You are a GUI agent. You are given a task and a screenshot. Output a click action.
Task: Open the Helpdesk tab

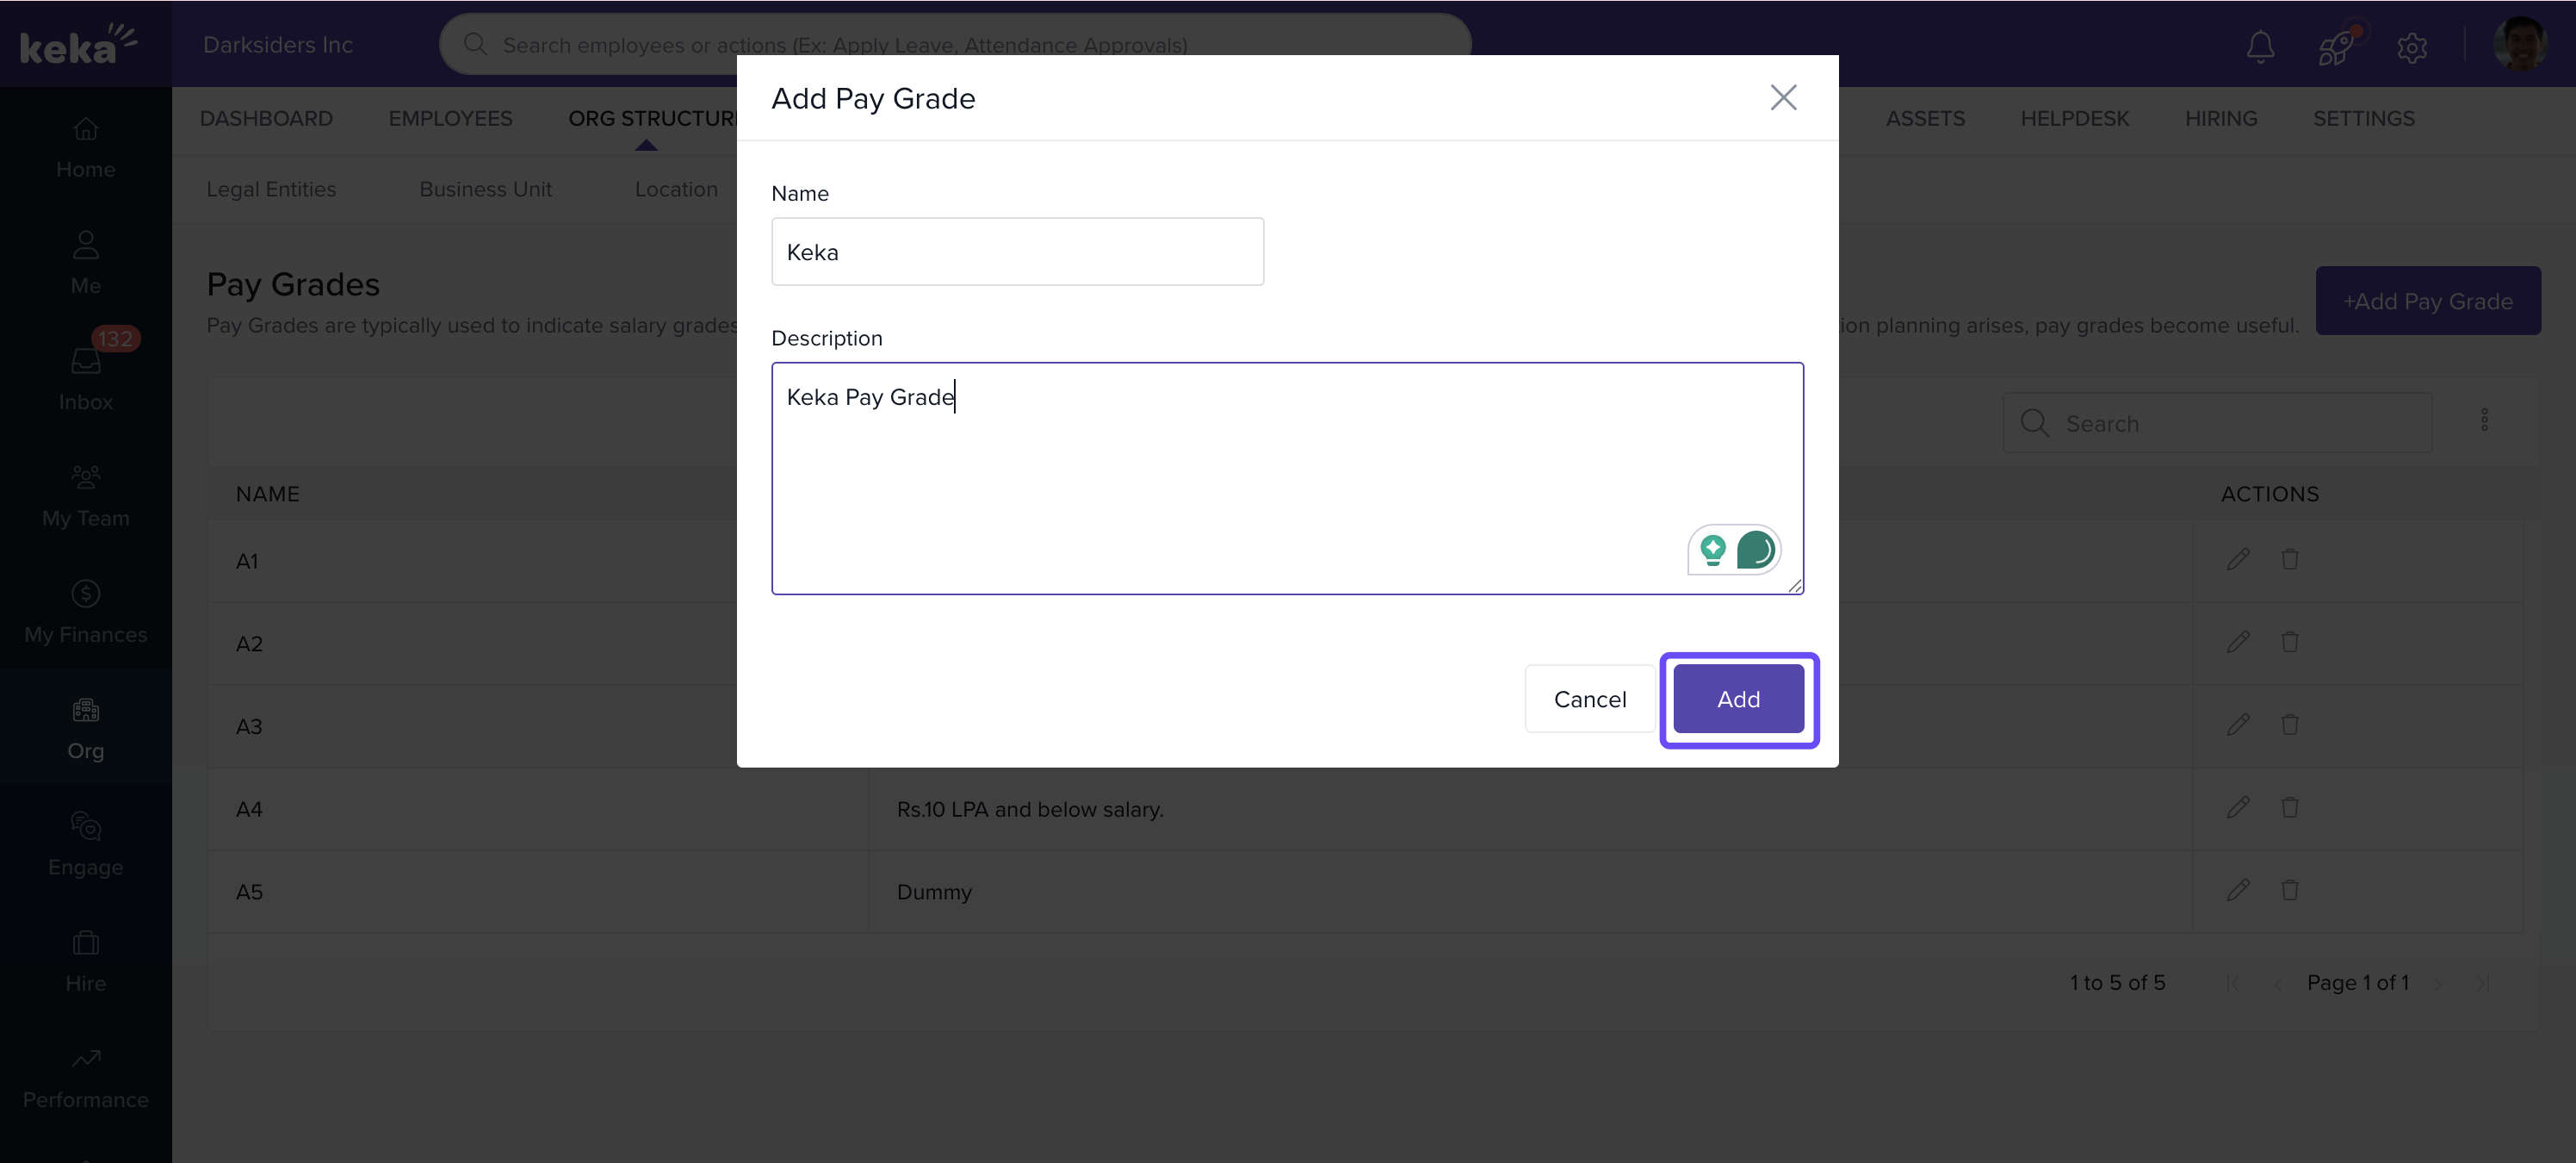coord(2074,119)
